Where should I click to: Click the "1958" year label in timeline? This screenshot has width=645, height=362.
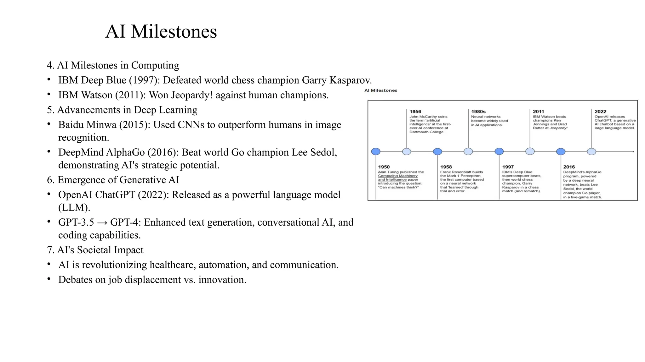446,167
